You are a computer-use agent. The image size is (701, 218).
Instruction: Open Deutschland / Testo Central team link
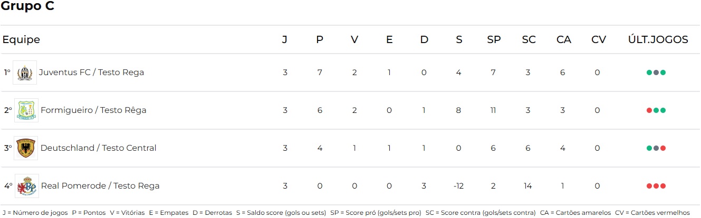[98, 148]
